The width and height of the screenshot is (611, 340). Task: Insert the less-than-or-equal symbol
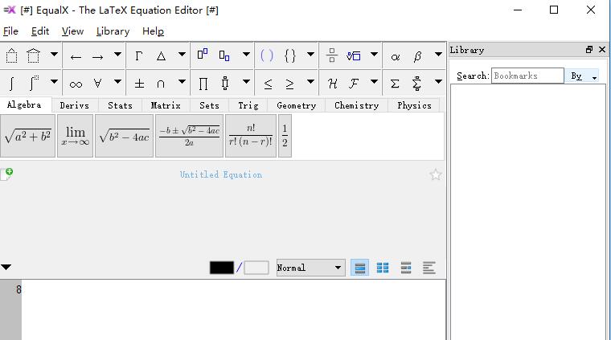pos(268,84)
